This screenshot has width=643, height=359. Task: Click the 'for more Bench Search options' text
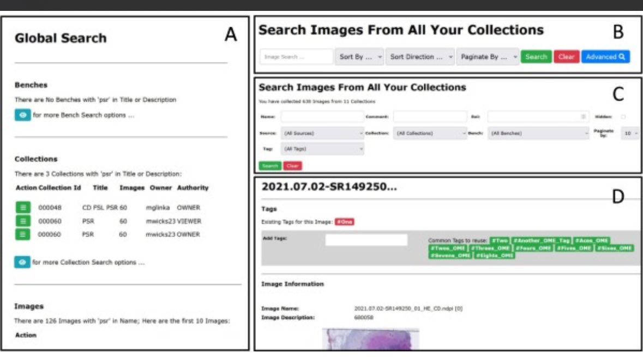83,115
